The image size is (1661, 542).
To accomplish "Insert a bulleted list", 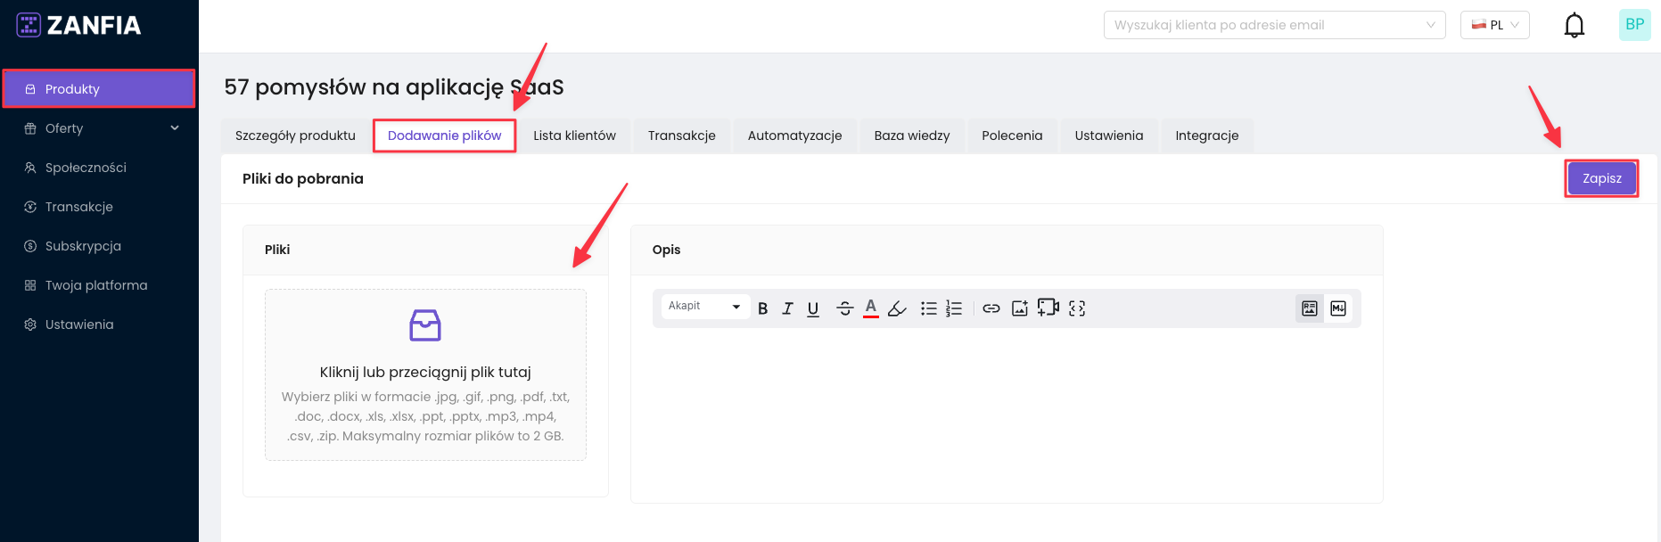I will [928, 308].
